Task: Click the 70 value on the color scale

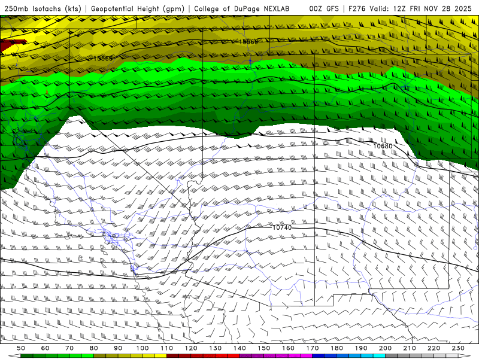Action: tap(69, 348)
